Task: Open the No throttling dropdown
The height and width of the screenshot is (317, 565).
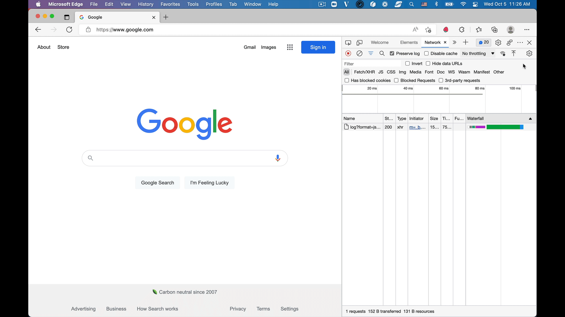Action: pos(478,53)
